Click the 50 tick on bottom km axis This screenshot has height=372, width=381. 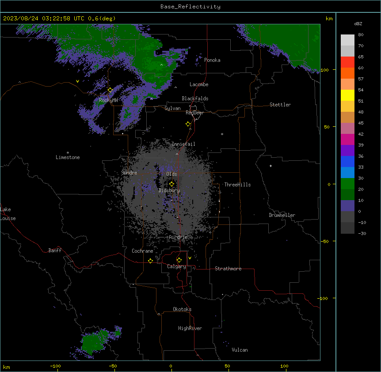pos(228,366)
